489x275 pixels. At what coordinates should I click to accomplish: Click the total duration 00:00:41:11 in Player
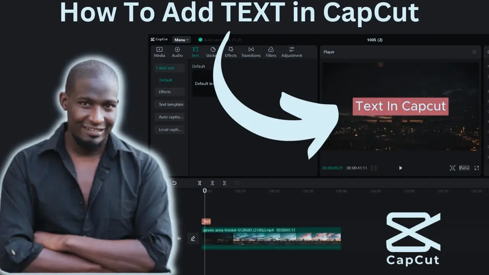(x=357, y=168)
